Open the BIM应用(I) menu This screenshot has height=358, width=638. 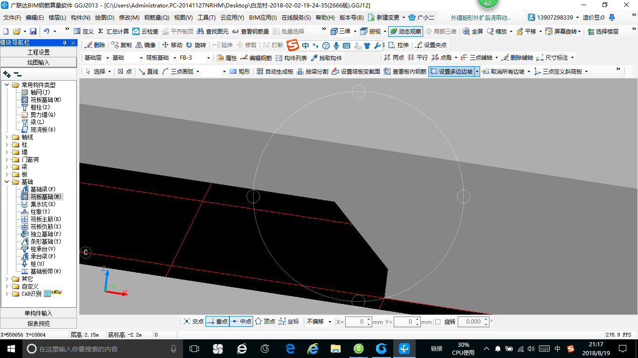[263, 18]
